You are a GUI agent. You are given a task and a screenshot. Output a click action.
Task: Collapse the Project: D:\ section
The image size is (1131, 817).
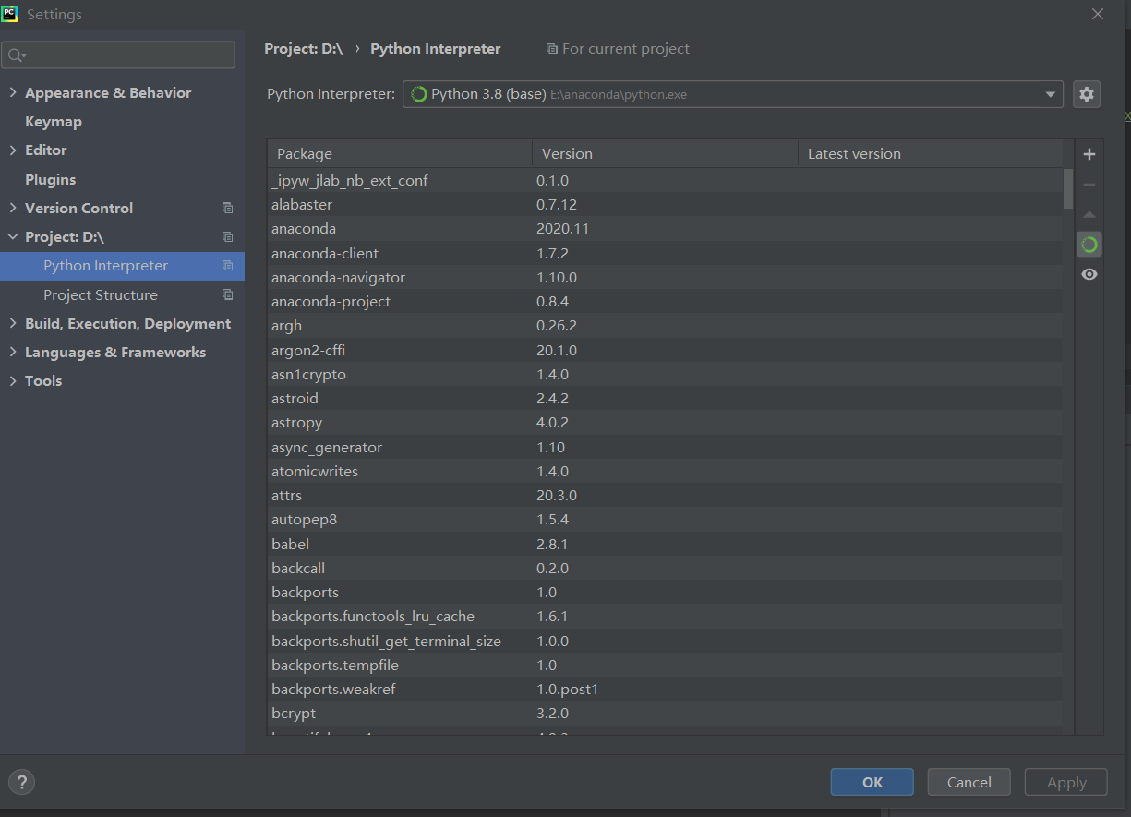tap(13, 236)
